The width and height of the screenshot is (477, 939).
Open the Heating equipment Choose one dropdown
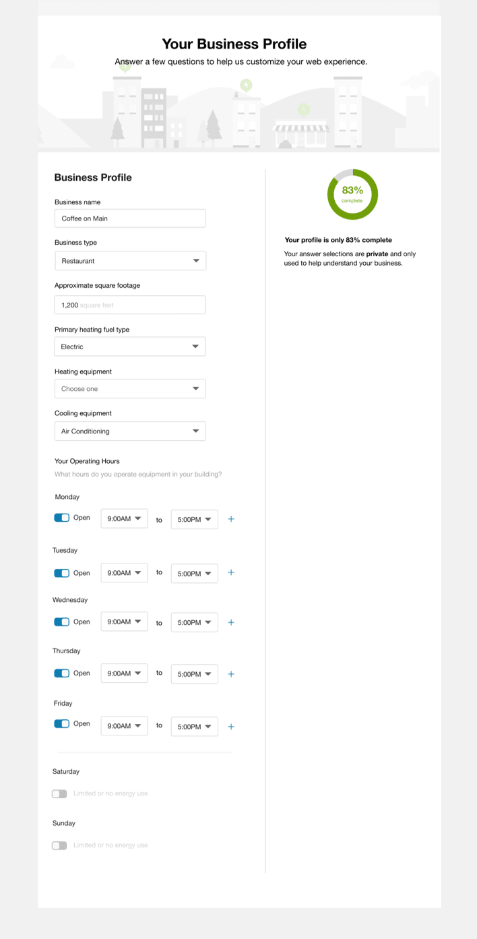pyautogui.click(x=130, y=388)
